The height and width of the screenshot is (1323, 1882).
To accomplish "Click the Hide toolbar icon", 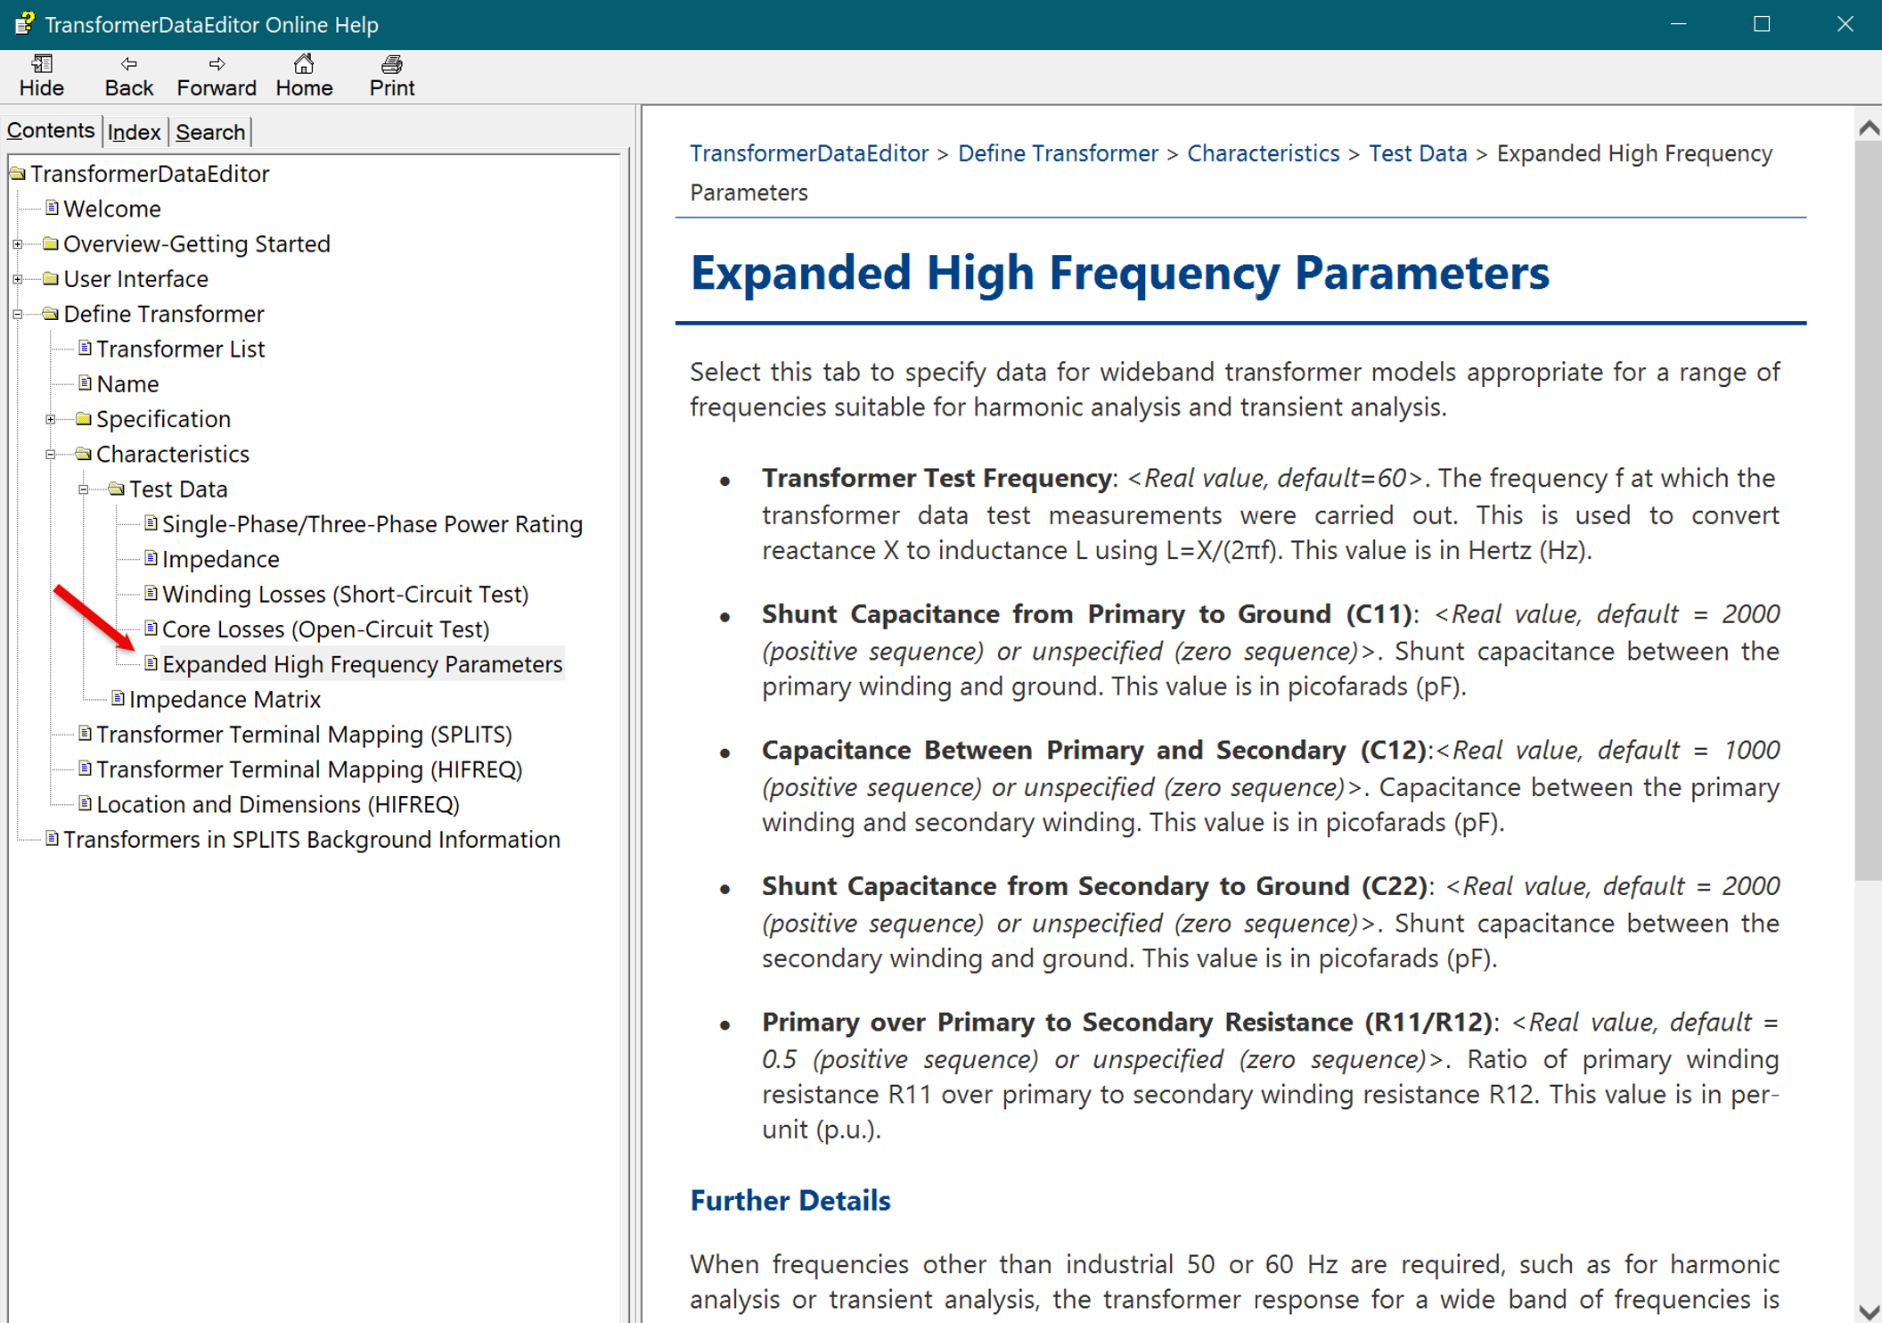I will 41,63.
